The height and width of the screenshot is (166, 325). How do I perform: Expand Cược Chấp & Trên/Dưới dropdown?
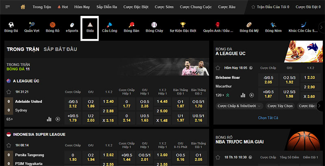coord(239,106)
